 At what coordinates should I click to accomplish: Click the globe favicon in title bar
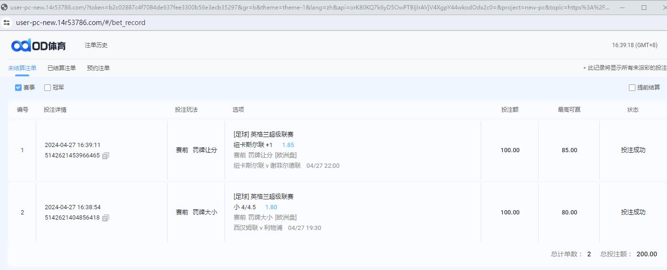[x=4, y=8]
